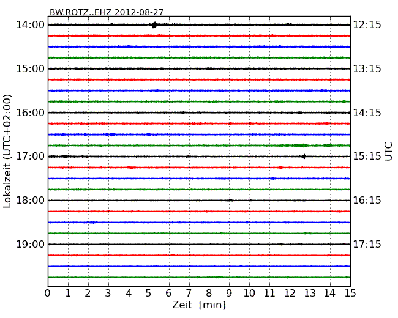398x318 pixels.
Task: Click the x-axis tick label 14
Action: [329, 294]
